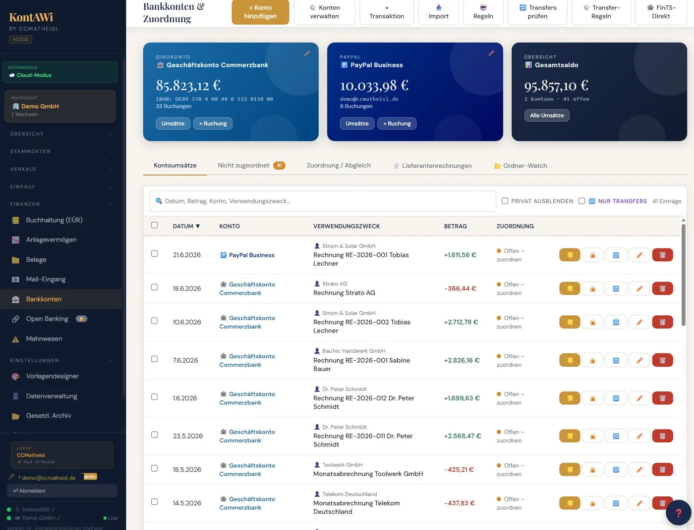Click PayPal Business account link in table
Image resolution: width=694 pixels, height=530 pixels.
(x=247, y=255)
